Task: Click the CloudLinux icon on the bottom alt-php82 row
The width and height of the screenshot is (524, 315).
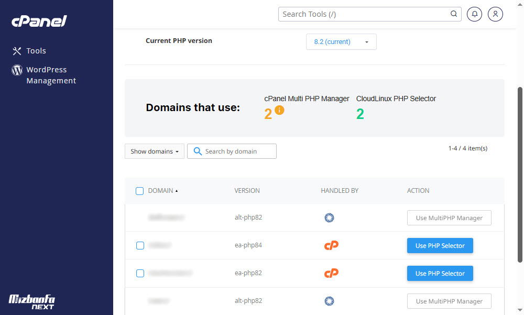Action: click(x=329, y=301)
